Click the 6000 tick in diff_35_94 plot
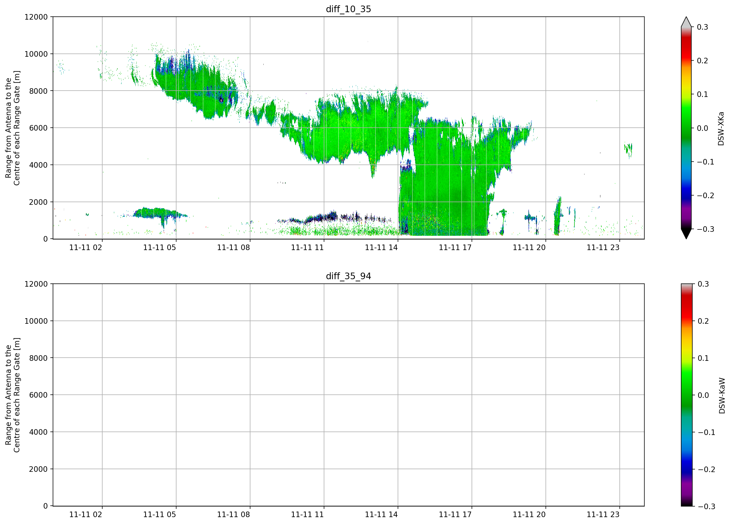Viewport: 731px width, 524px height. click(x=38, y=395)
